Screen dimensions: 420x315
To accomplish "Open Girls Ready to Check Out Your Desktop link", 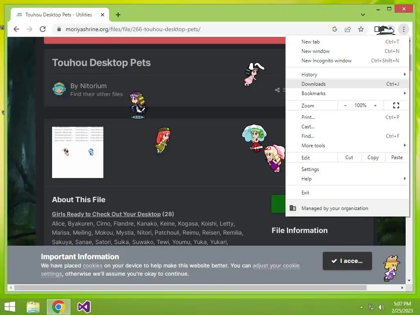I will (x=106, y=214).
